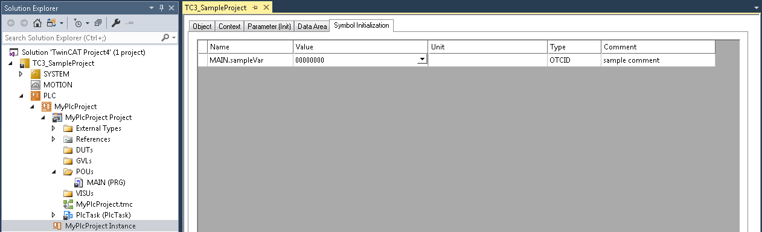
Task: Expand the External Types folder
Action: pyautogui.click(x=54, y=128)
